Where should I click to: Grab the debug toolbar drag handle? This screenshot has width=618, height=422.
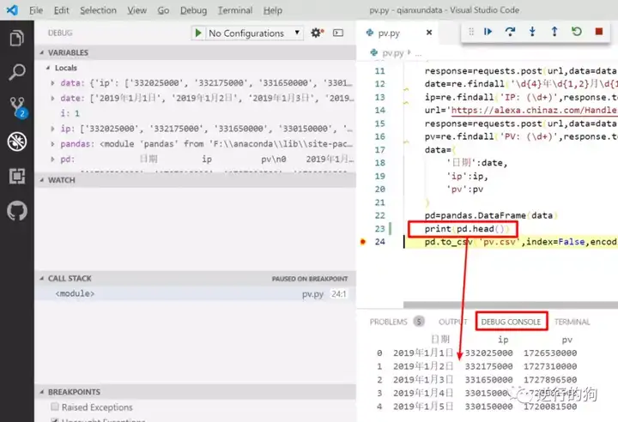(471, 32)
